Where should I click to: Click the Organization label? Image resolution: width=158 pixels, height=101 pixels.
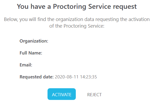click(34, 41)
